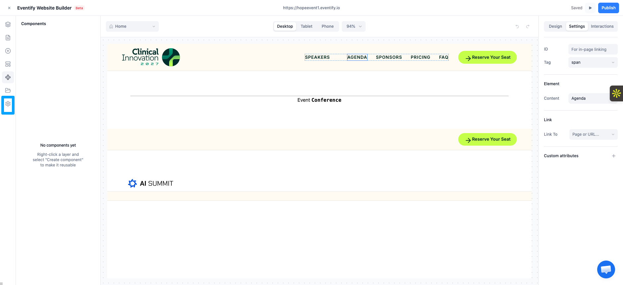The height and width of the screenshot is (285, 623).
Task: Open the Tag span dropdown
Action: tap(593, 62)
